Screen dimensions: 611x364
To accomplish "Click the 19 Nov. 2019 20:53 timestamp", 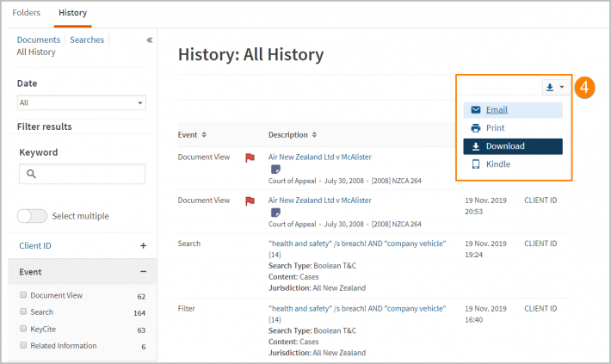I will point(485,207).
